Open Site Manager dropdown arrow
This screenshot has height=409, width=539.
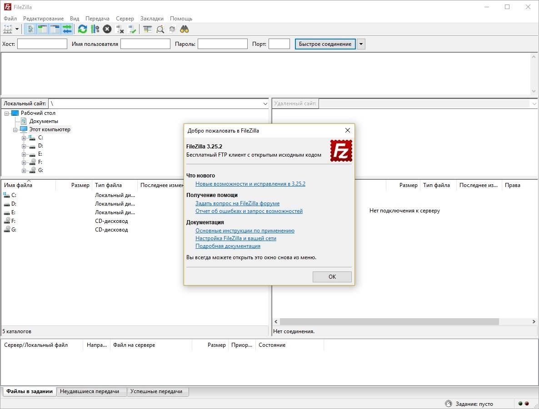pyautogui.click(x=17, y=29)
